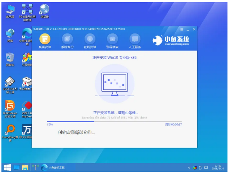The width and height of the screenshot is (230, 174).
Task: Click the window title version text
Action: (79, 29)
